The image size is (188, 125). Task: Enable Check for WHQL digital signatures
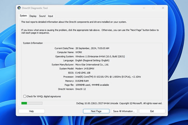(x=25, y=96)
